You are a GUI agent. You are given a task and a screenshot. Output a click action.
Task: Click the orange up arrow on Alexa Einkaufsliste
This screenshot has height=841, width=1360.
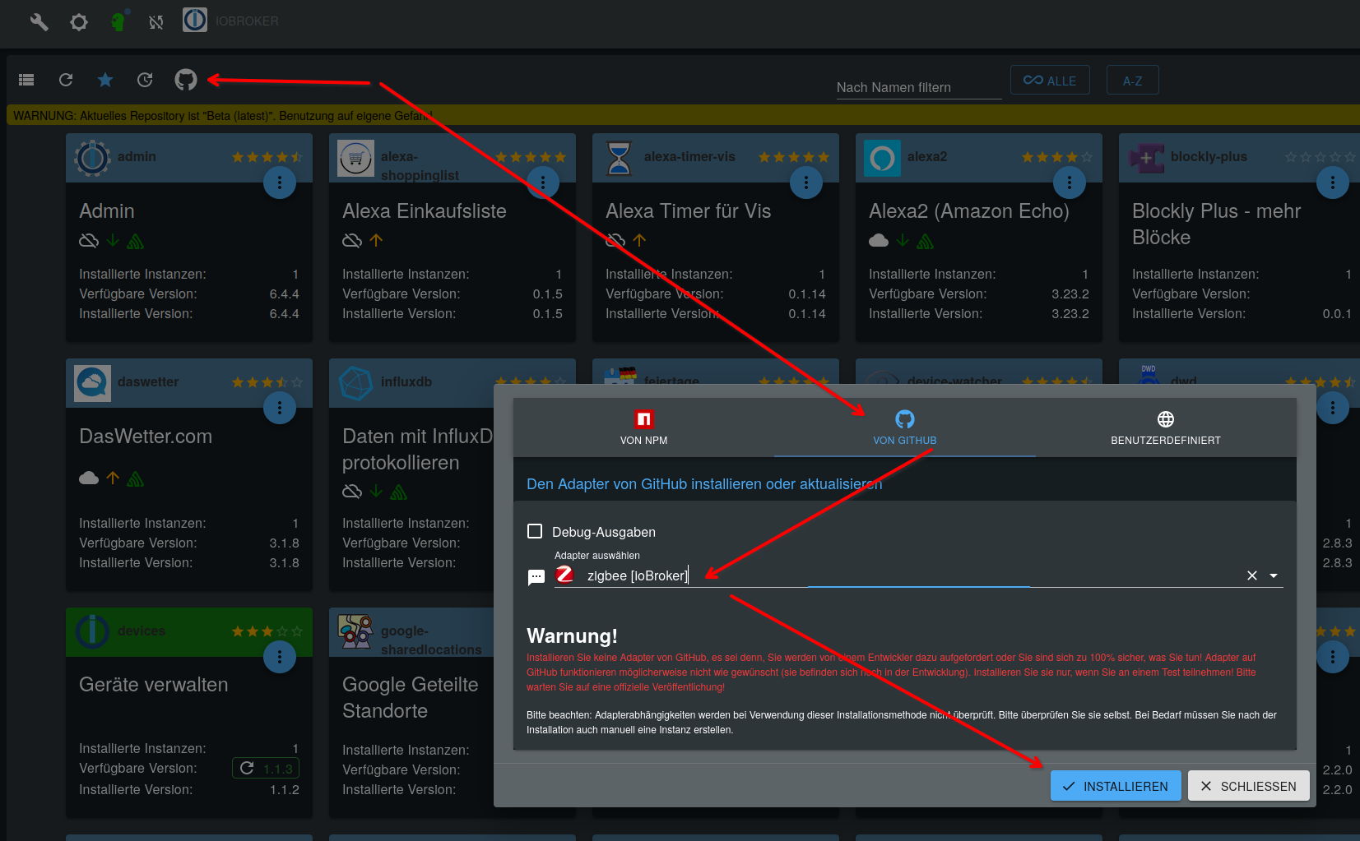(x=376, y=240)
